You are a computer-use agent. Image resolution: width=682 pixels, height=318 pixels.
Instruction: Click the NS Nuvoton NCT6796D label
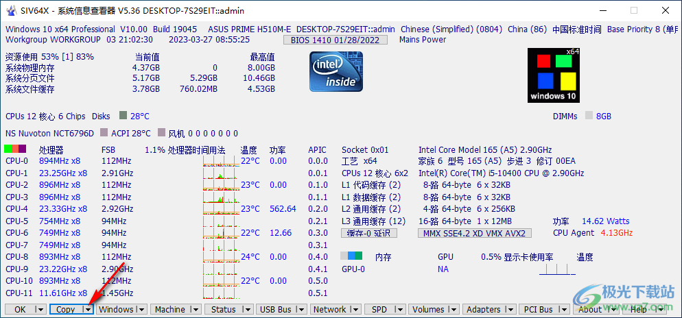pyautogui.click(x=49, y=133)
